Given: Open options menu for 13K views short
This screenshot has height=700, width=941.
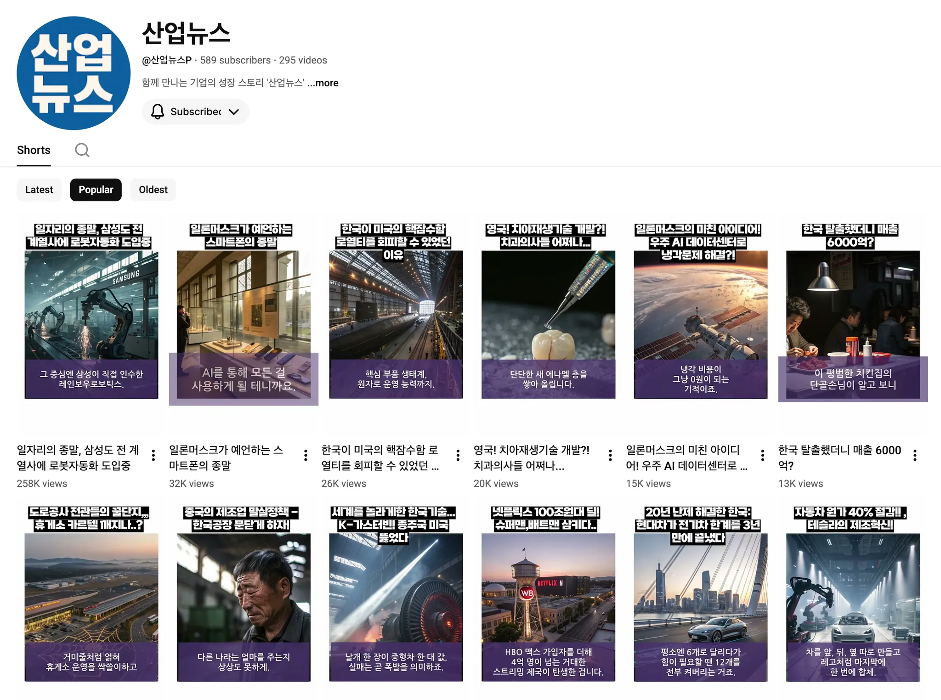Looking at the screenshot, I should (915, 455).
